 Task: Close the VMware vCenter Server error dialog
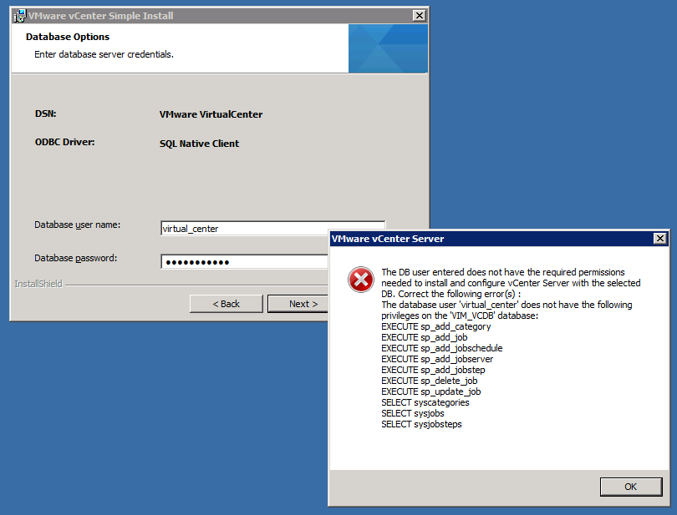(659, 239)
